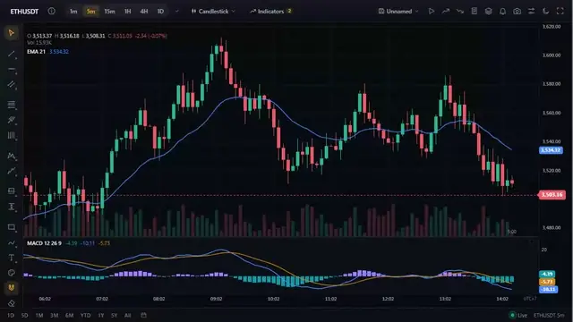Open the cube object tree icon
This screenshot has height=322, width=573.
pyautogui.click(x=489, y=12)
